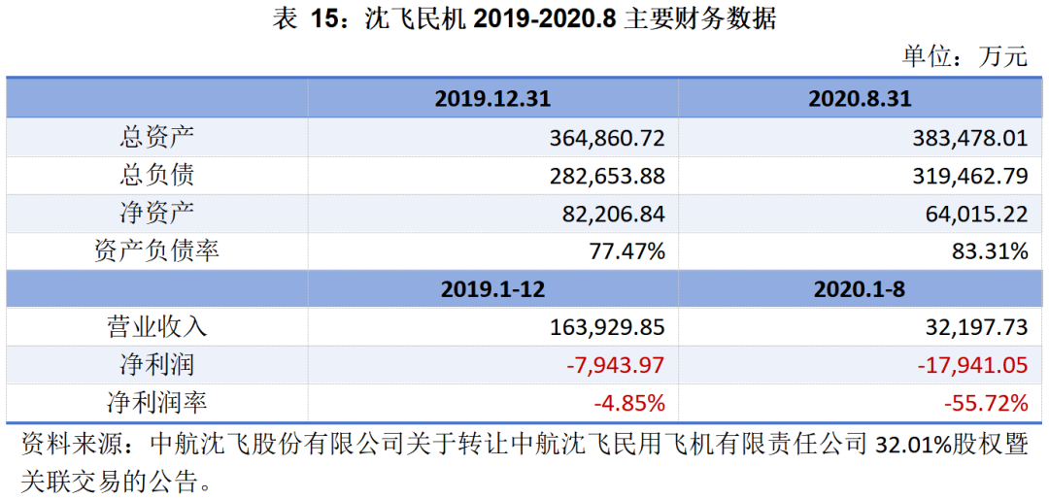
Task: Click the 单位：万元 unit label
Action: pyautogui.click(x=964, y=56)
